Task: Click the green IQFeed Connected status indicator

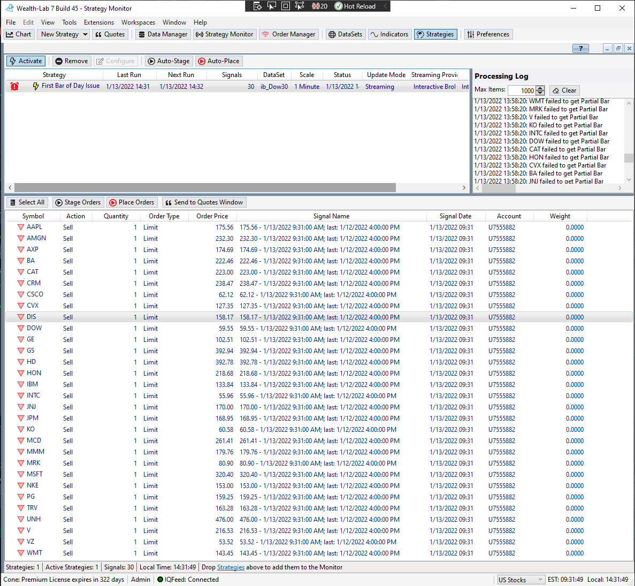Action: [160, 580]
